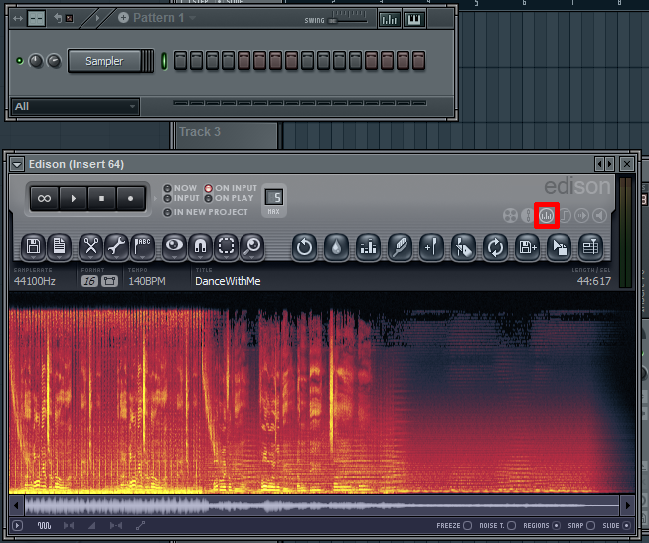Screen dimensions: 649x543
Task: Click the plus icon before Pattern 1
Action: (123, 17)
